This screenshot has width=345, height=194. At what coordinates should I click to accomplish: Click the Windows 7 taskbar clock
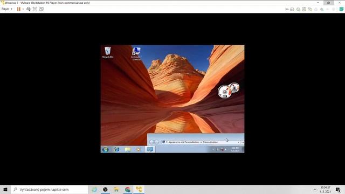coord(235,150)
